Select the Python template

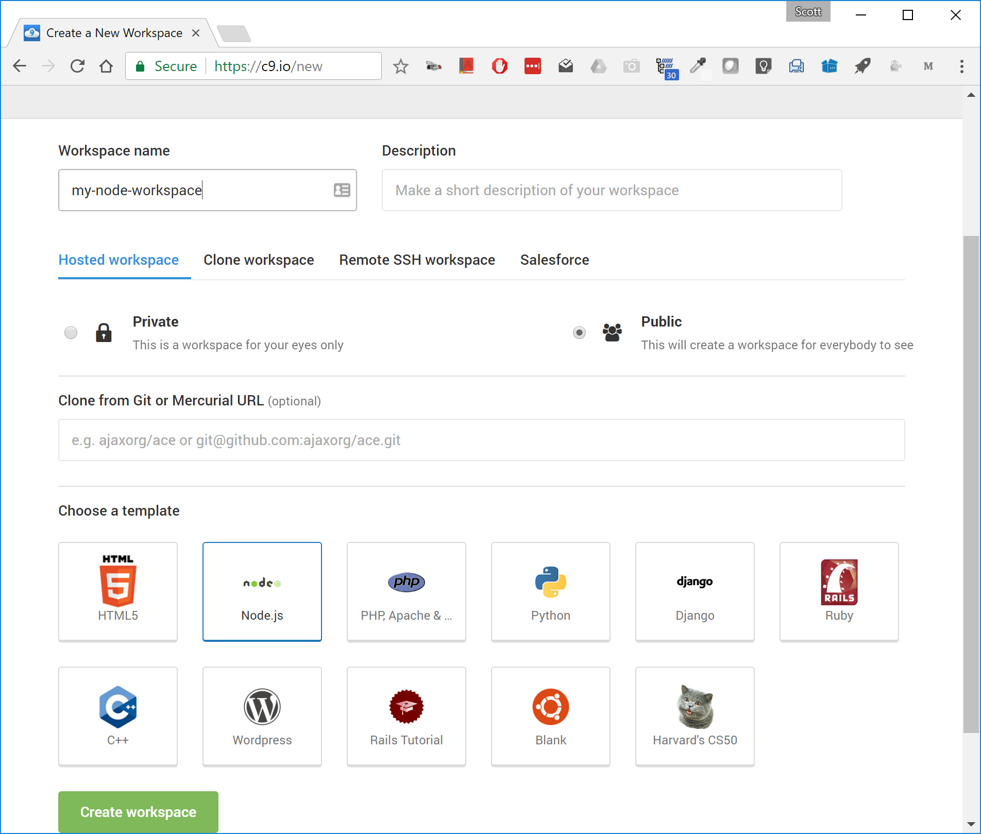pyautogui.click(x=551, y=591)
